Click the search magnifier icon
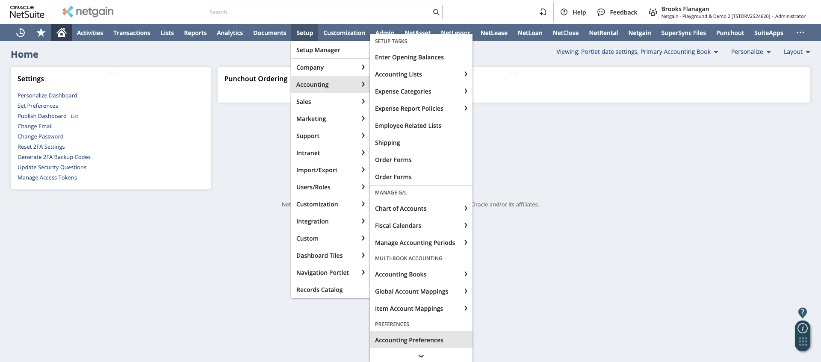 pos(436,12)
